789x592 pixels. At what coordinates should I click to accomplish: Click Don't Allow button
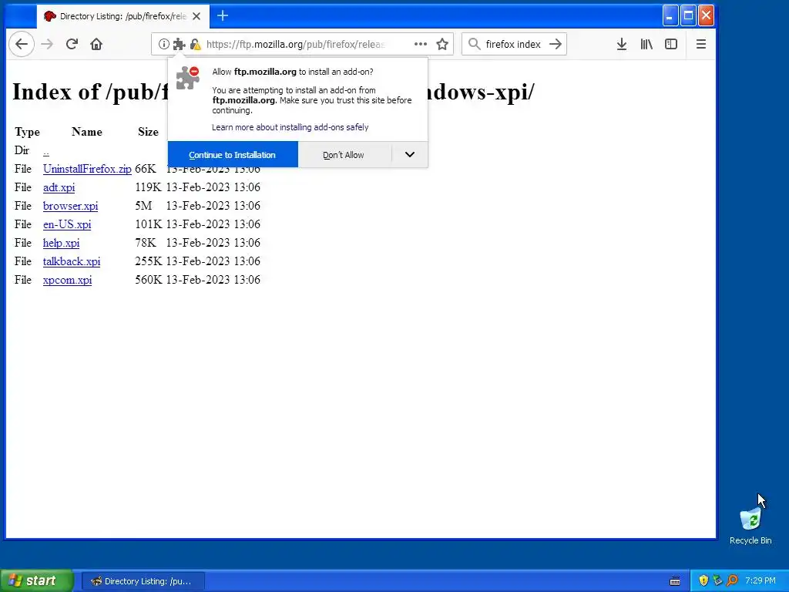344,154
